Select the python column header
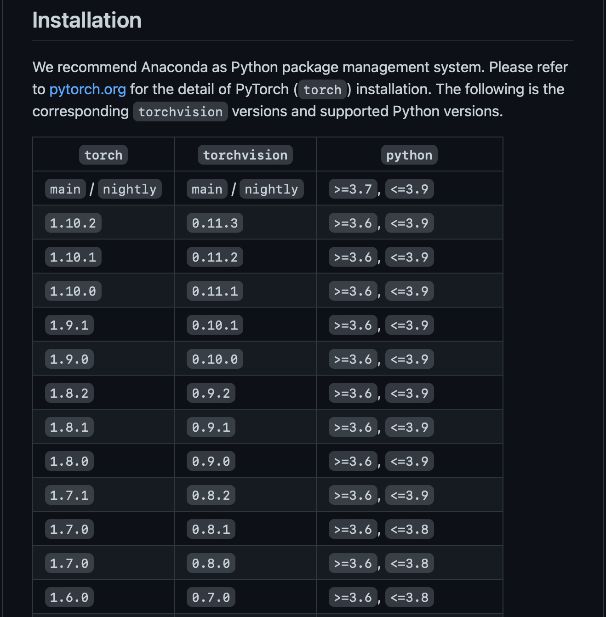The image size is (606, 617). click(409, 155)
